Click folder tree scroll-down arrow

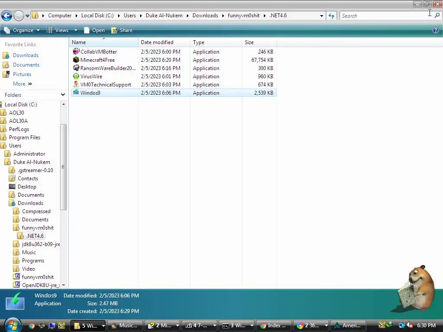(x=64, y=285)
